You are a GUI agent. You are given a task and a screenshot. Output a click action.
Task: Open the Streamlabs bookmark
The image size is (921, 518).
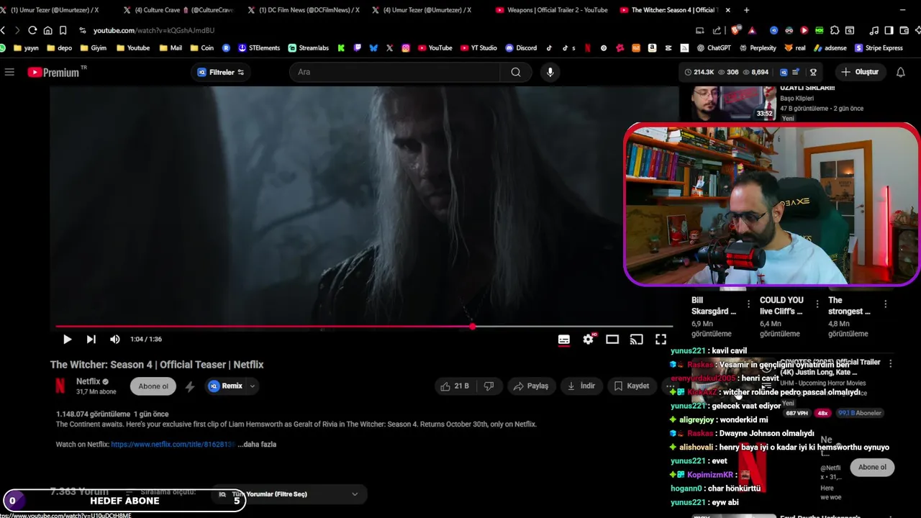pyautogui.click(x=308, y=48)
